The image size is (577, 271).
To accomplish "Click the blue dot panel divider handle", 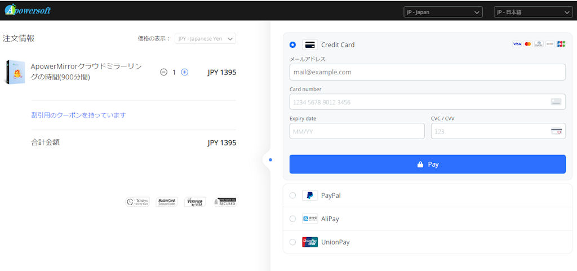I will (270, 159).
